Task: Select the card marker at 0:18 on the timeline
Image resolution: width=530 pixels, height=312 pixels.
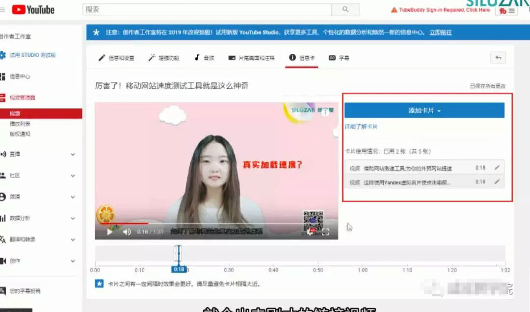Action: point(179,254)
